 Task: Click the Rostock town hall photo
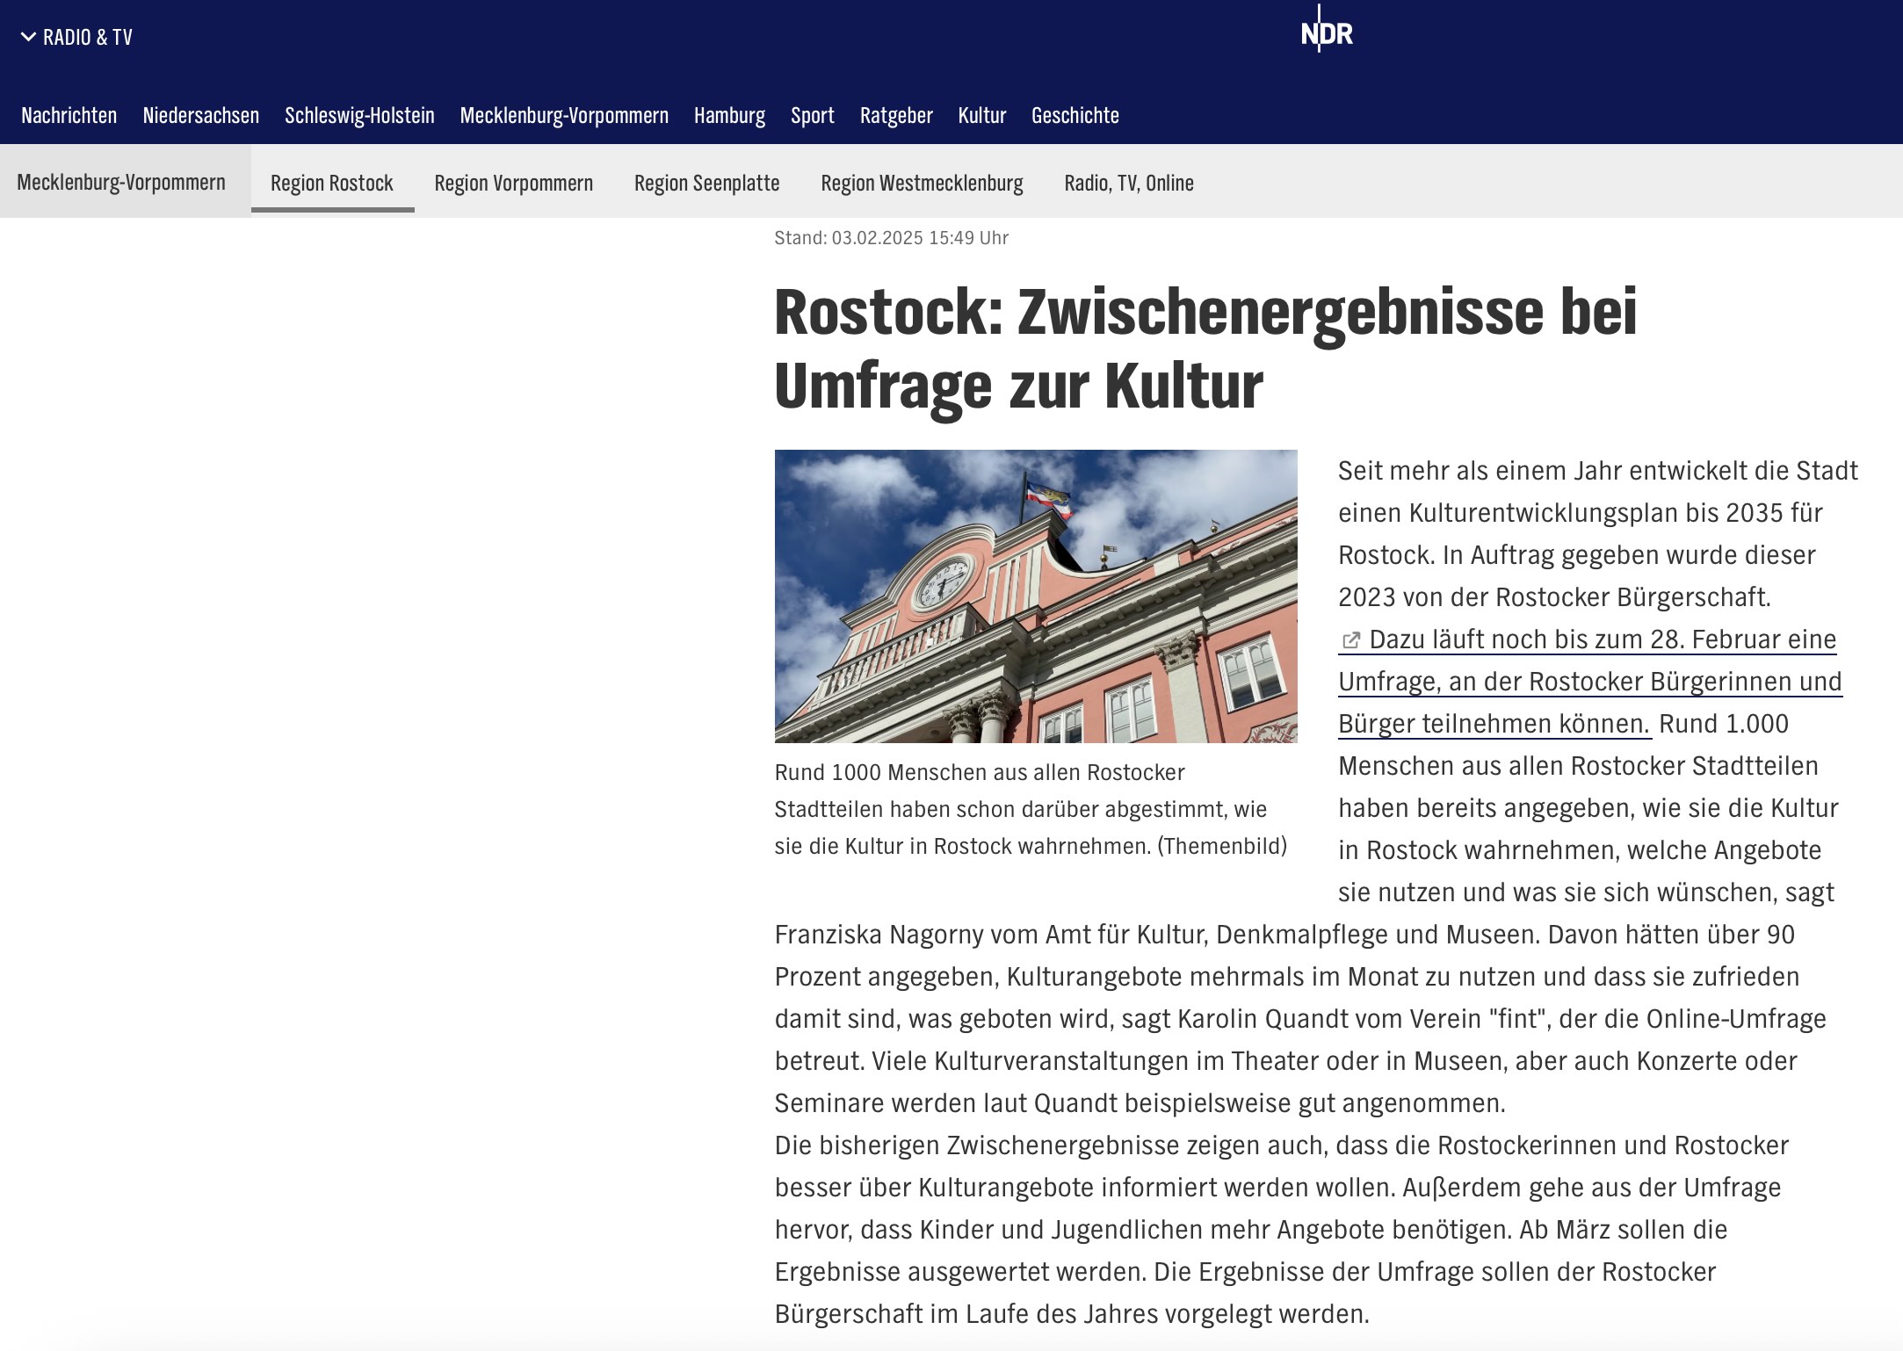tap(1036, 596)
